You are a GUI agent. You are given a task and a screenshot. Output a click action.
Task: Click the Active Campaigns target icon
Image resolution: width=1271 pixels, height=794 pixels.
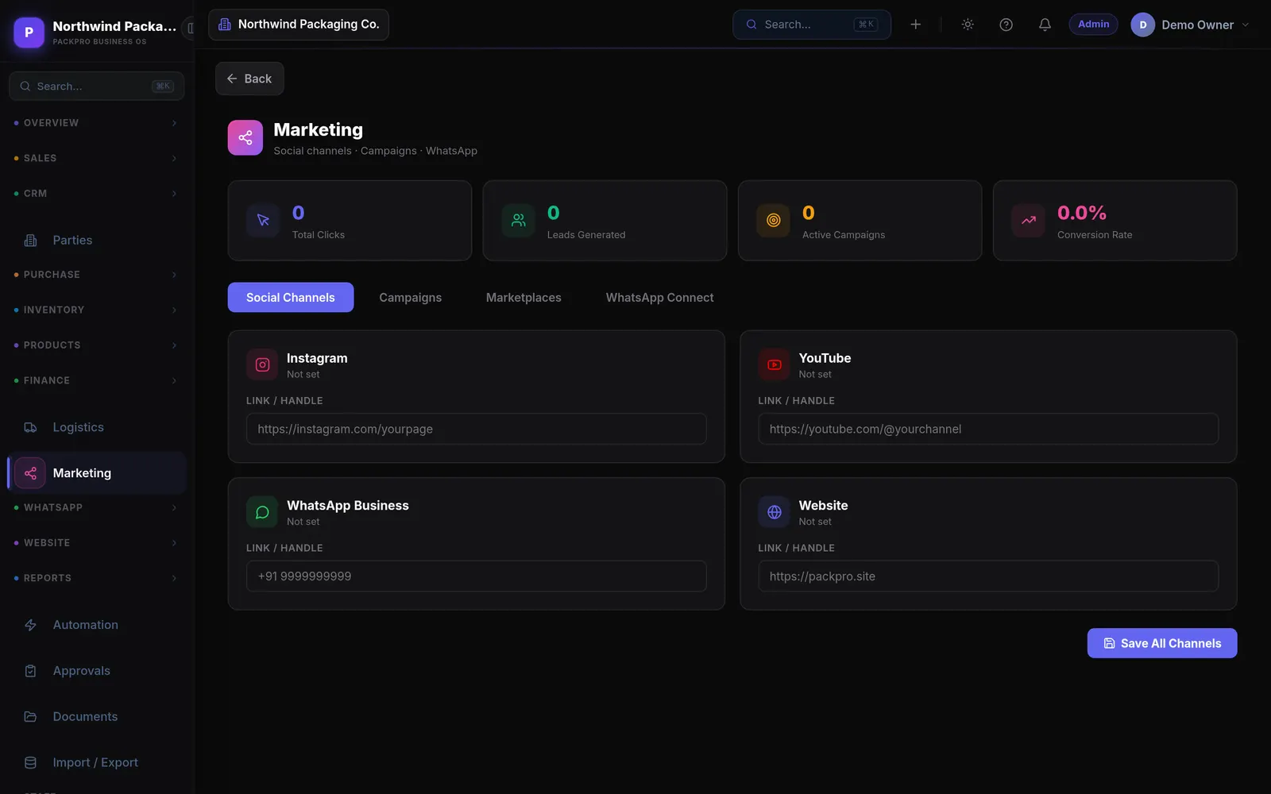(x=773, y=220)
